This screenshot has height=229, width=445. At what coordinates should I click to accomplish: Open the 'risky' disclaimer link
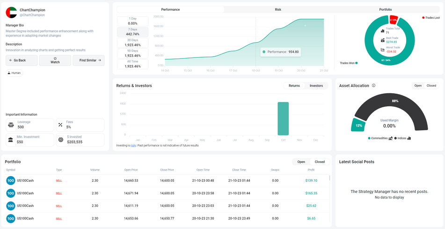(133, 146)
